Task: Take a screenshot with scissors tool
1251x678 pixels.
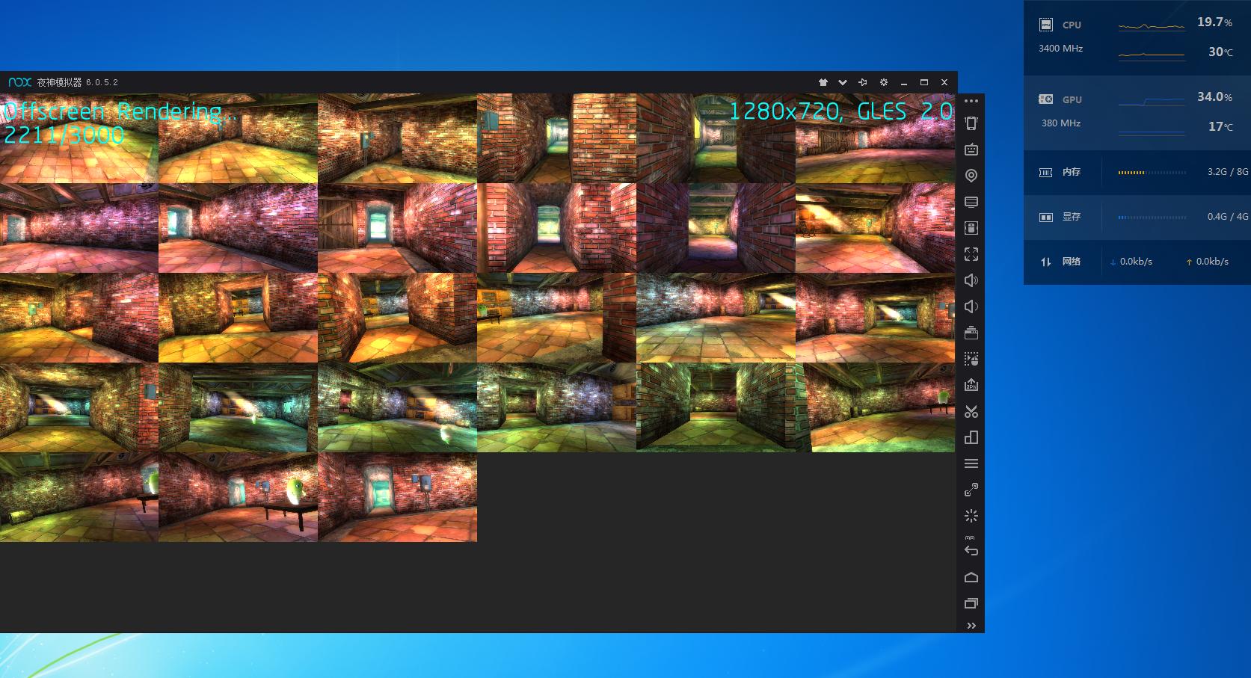Action: [x=971, y=411]
